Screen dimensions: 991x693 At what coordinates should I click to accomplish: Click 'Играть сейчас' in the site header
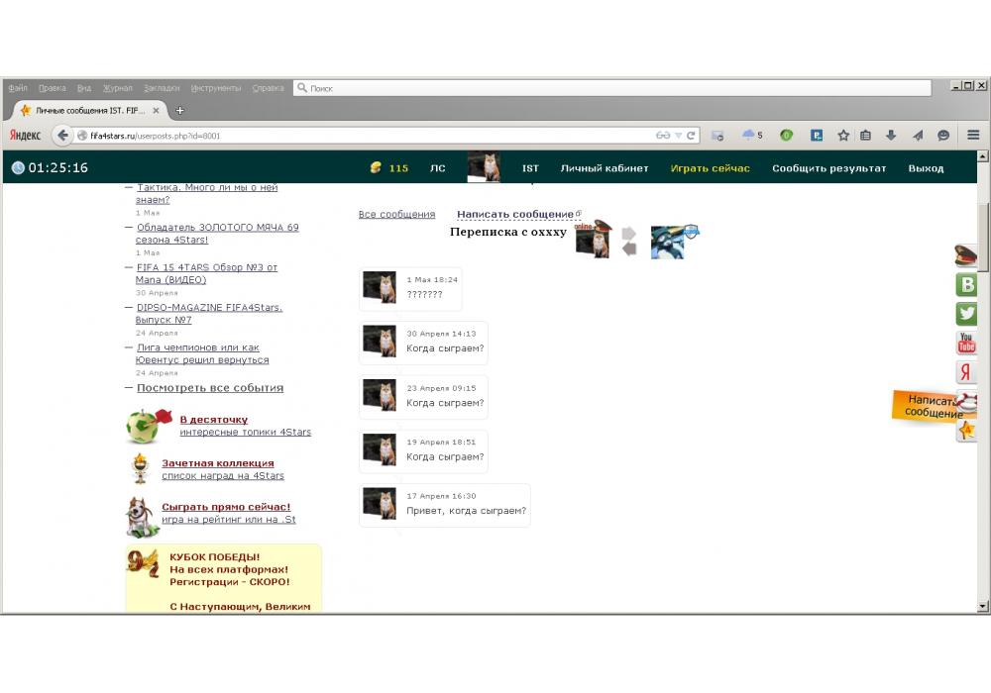click(x=710, y=168)
